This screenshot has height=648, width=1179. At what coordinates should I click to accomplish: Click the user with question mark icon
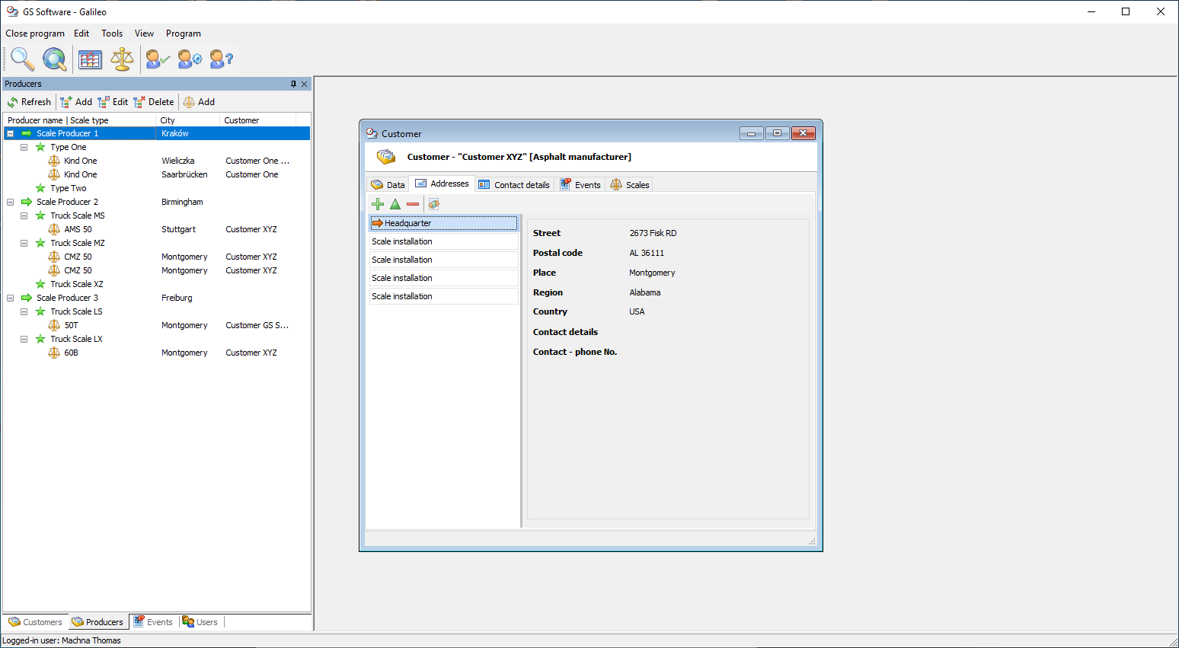(221, 59)
